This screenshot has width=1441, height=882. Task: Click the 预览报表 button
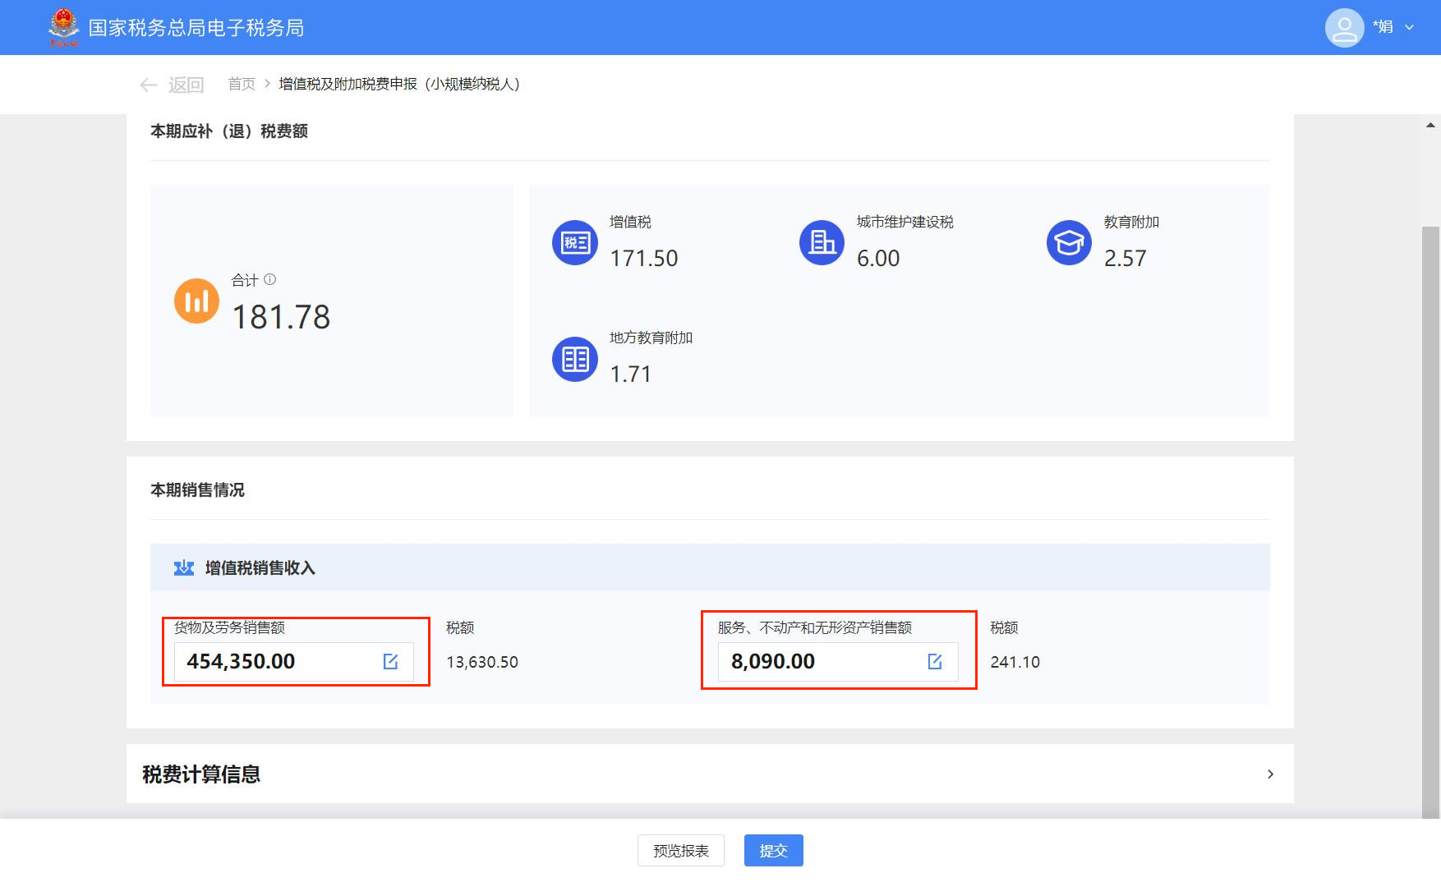point(680,851)
